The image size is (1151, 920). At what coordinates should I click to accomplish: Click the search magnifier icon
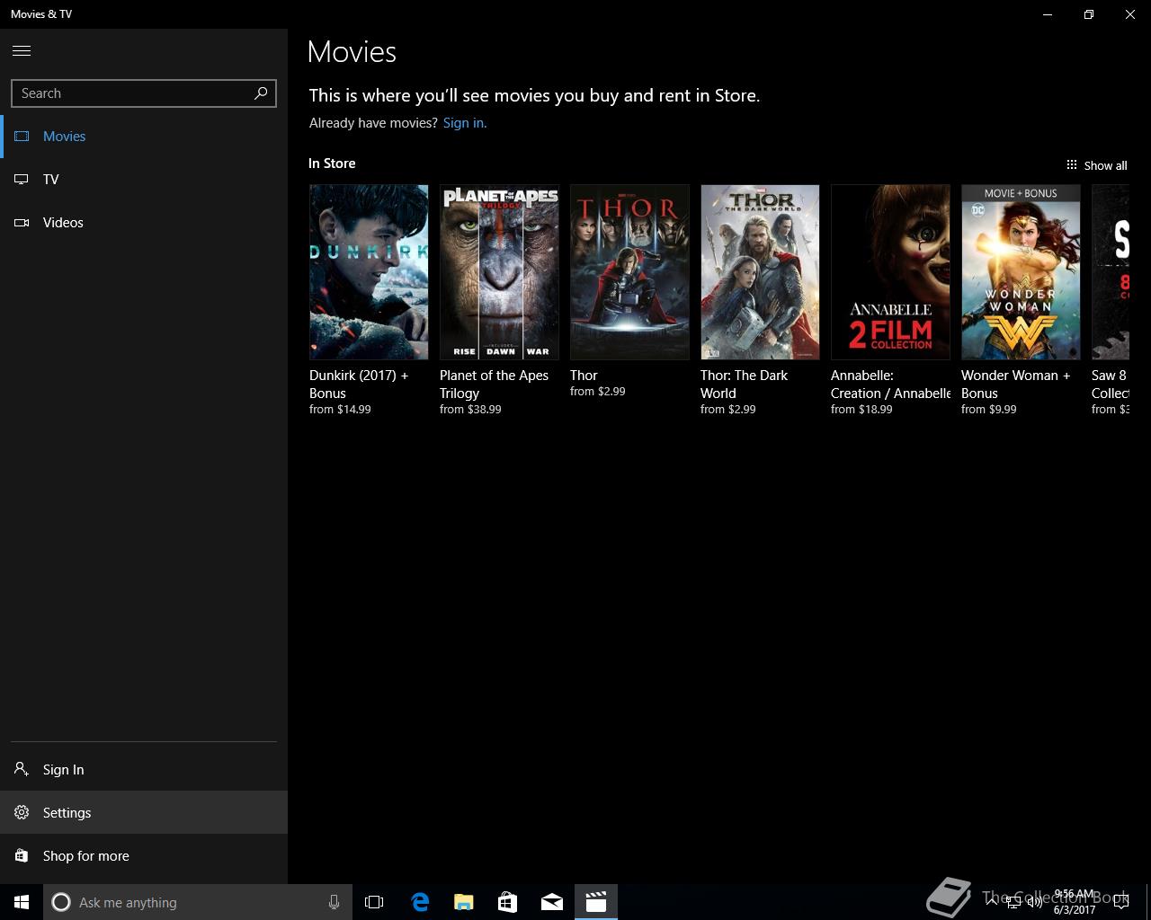click(x=261, y=93)
